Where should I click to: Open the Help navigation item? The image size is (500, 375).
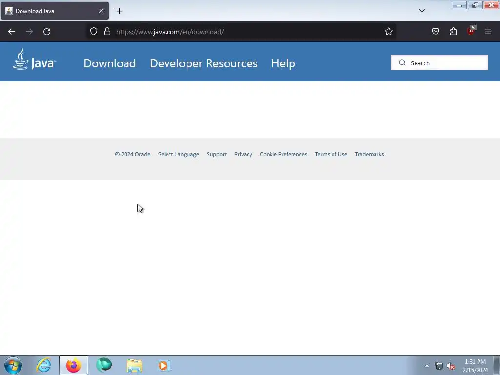click(x=283, y=63)
